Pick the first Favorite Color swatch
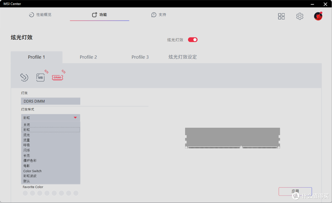Screen dimensions: 332x203 pyautogui.click(x=25, y=193)
